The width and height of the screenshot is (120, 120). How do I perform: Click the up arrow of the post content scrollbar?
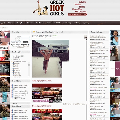click(86, 40)
